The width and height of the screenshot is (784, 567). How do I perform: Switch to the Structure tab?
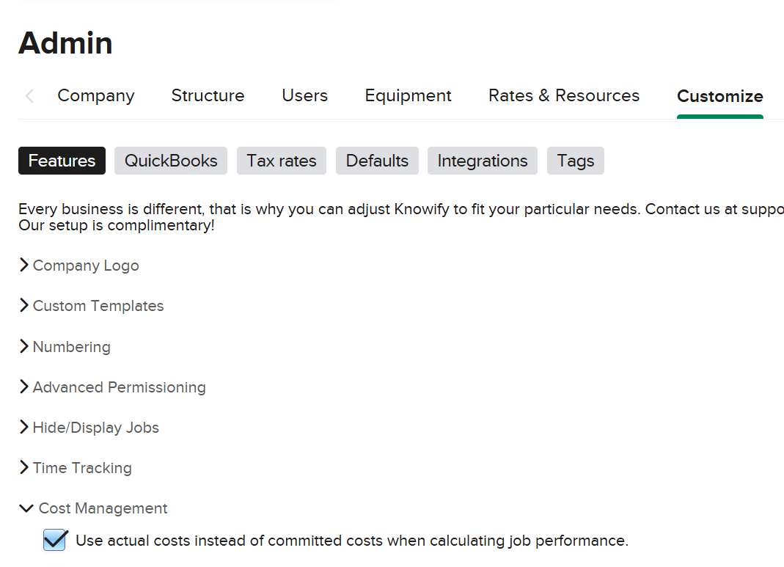[x=208, y=96]
